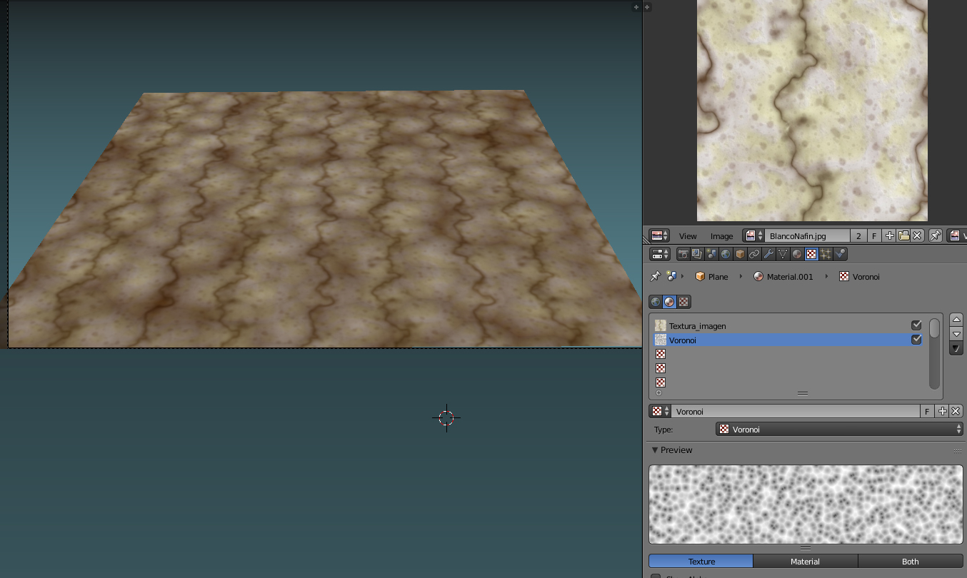Open the texture Type dropdown showing Voronoi
The image size is (967, 578).
(841, 430)
